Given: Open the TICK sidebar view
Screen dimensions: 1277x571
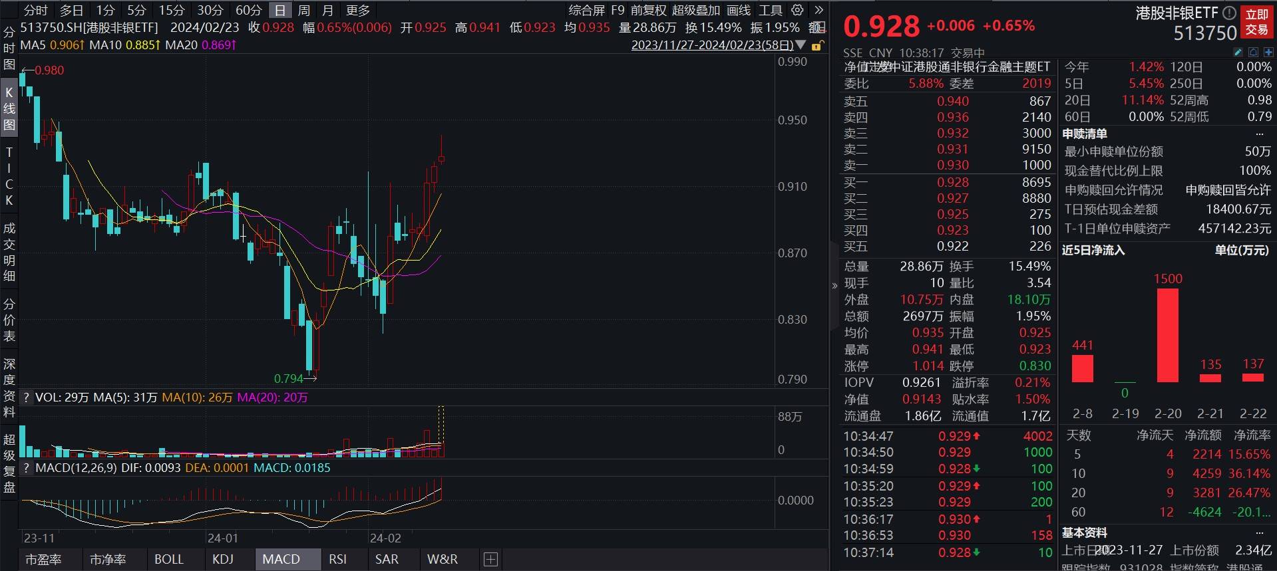Looking at the screenshot, I should pos(9,176).
